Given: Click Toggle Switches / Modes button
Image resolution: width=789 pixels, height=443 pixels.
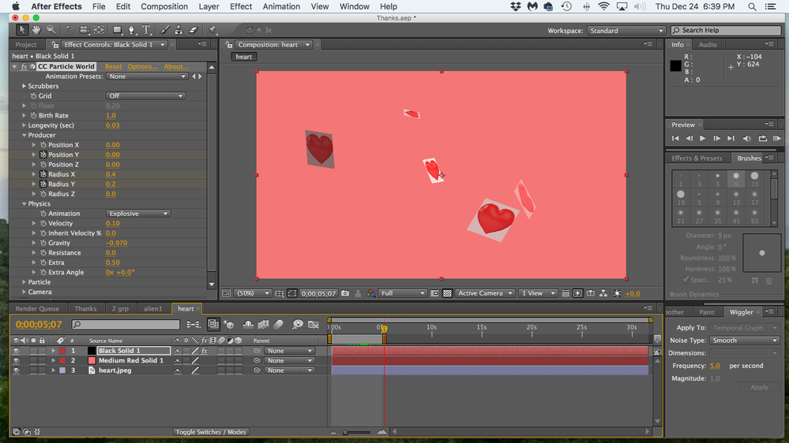Looking at the screenshot, I should pos(210,432).
